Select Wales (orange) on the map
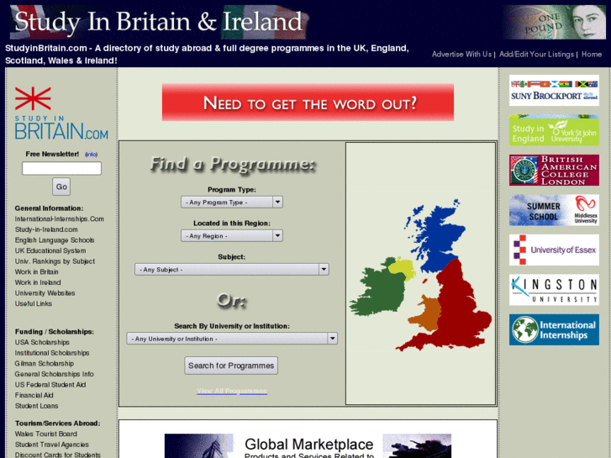The width and height of the screenshot is (611, 458). (x=427, y=316)
